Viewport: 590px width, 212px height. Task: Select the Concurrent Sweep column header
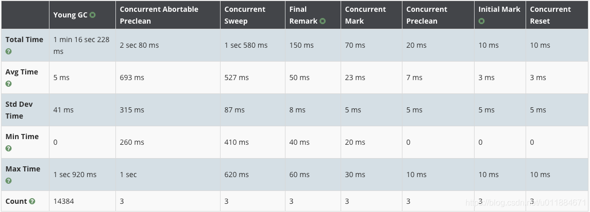coord(253,15)
